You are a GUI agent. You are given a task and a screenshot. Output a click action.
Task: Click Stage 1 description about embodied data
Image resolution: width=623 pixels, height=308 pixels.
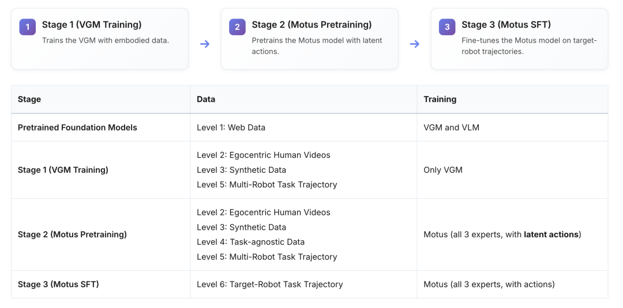click(x=105, y=40)
